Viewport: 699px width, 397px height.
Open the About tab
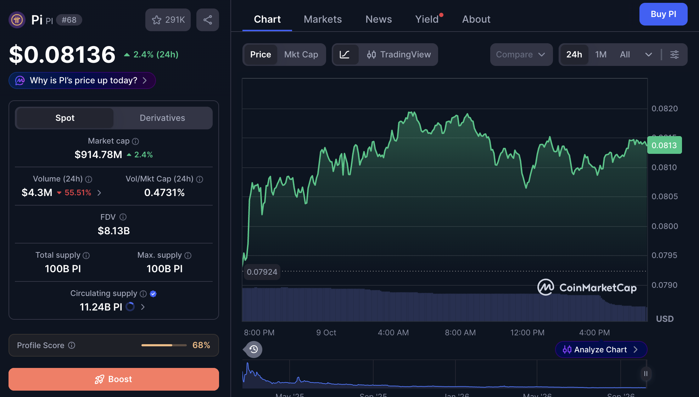476,19
